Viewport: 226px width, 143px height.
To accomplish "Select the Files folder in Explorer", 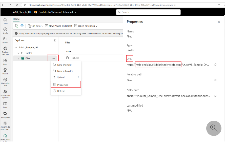I will (x=28, y=58).
